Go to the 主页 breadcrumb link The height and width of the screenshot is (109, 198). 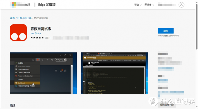coord(12,18)
